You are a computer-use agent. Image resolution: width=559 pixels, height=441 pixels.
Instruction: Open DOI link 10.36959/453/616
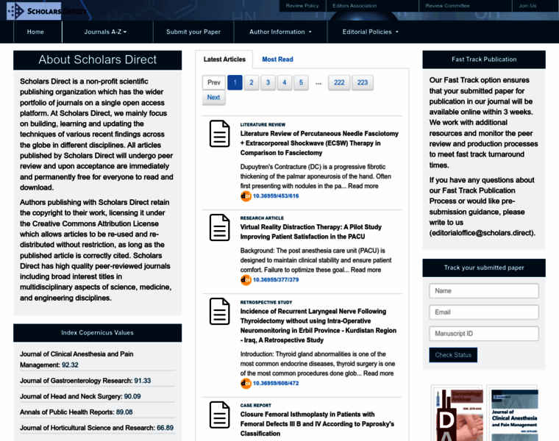pyautogui.click(x=276, y=196)
